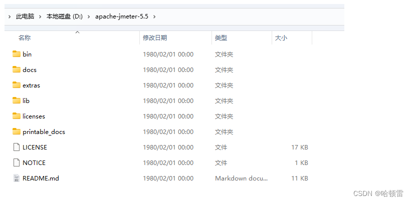Sort by 修改日期 column header
Image resolution: width=411 pixels, height=202 pixels.
[x=155, y=38]
